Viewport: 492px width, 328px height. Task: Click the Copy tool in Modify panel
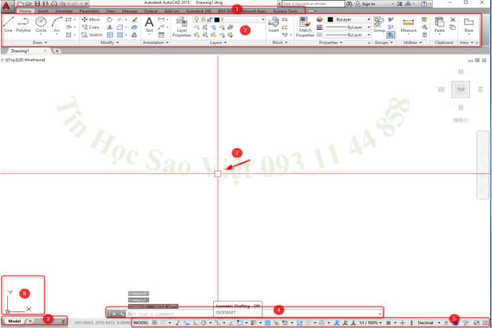pyautogui.click(x=90, y=27)
